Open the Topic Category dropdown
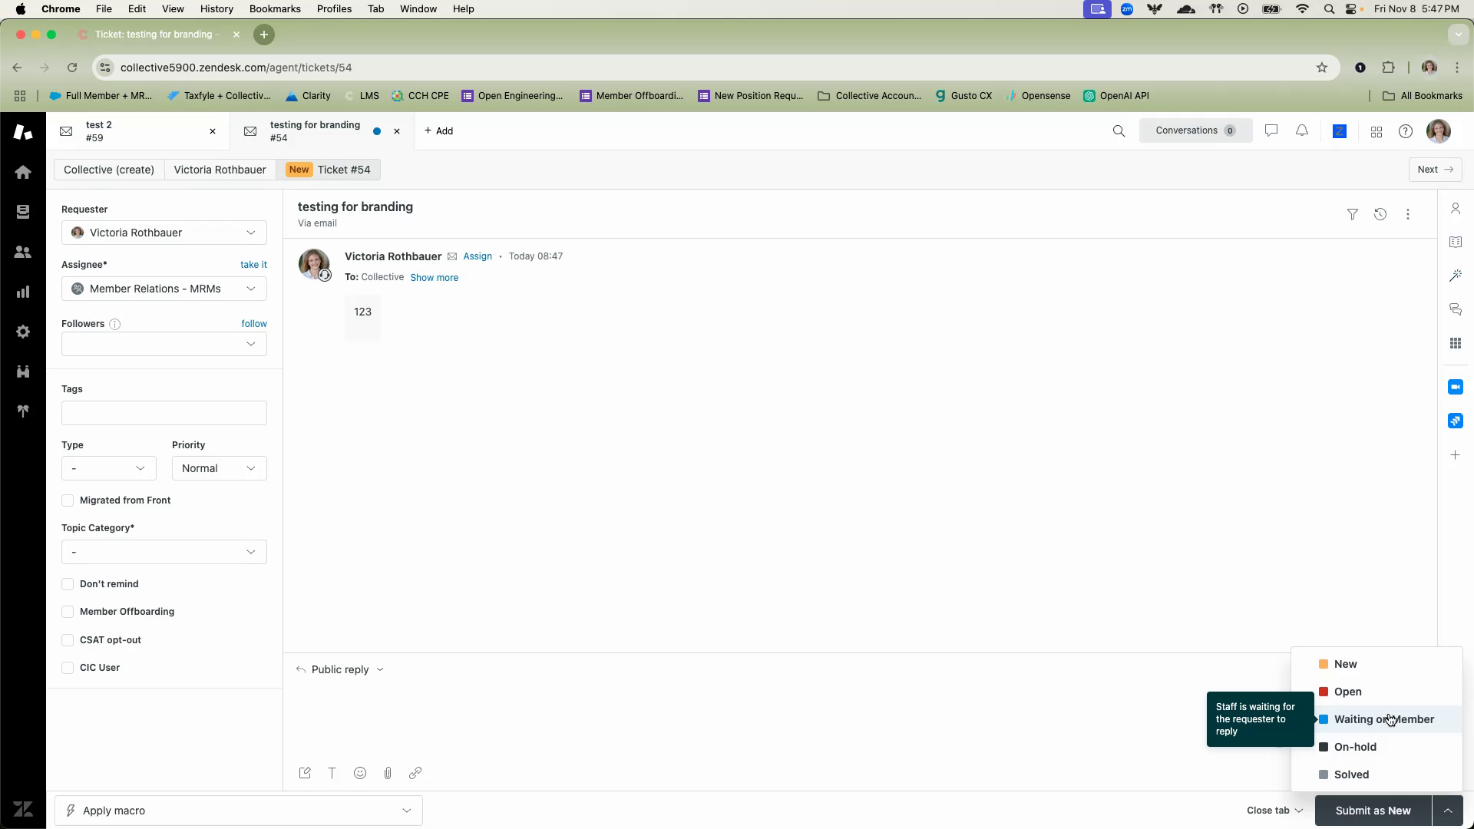This screenshot has width=1474, height=829. pyautogui.click(x=164, y=552)
